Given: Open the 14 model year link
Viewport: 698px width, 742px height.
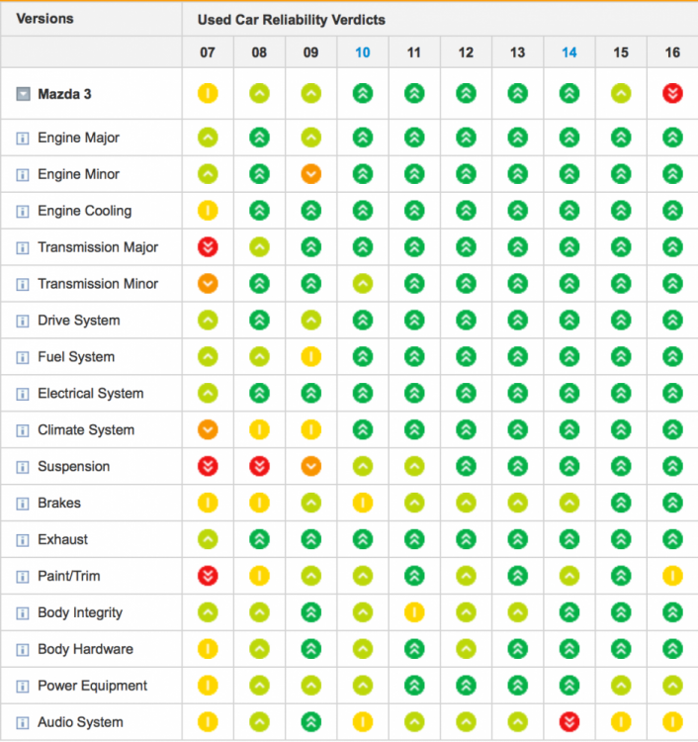Looking at the screenshot, I should pyautogui.click(x=568, y=52).
